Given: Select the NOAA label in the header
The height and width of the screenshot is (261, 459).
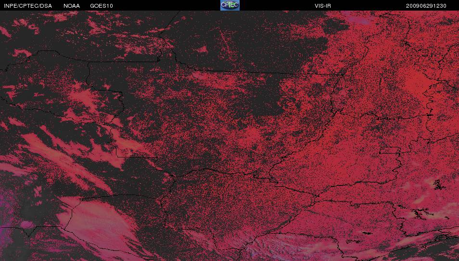Looking at the screenshot, I should pos(71,6).
